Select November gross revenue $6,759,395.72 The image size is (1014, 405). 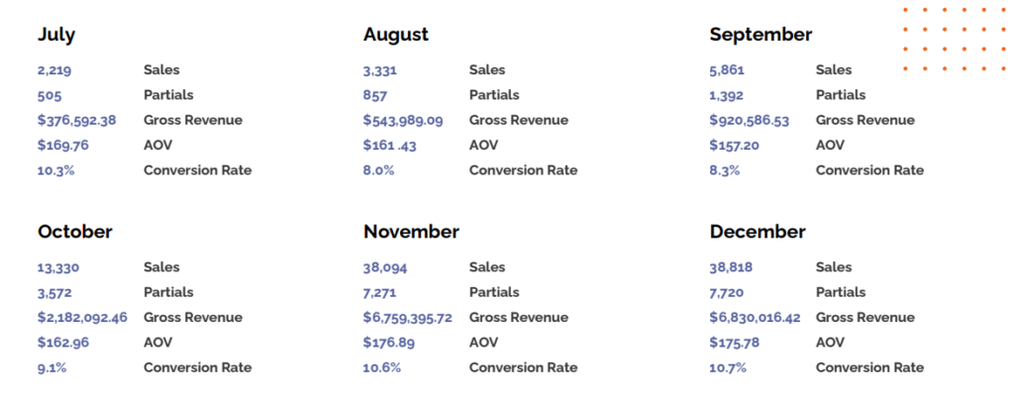pyautogui.click(x=408, y=318)
